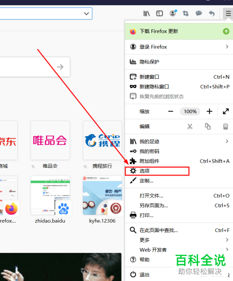The height and width of the screenshot is (281, 233).
Task: Select 新建隐私窗口 menu item
Action: click(179, 87)
